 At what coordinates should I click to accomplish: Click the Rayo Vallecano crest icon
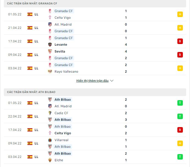coord(50,72)
